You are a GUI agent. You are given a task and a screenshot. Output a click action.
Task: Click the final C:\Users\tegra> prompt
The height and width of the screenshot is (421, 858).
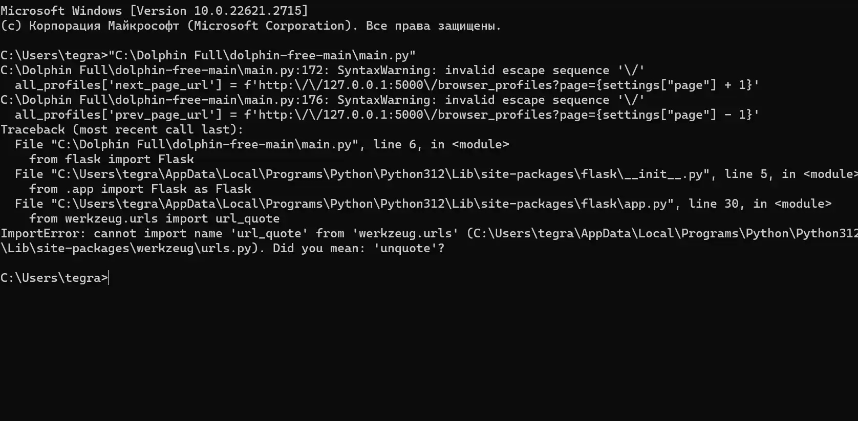(x=54, y=278)
